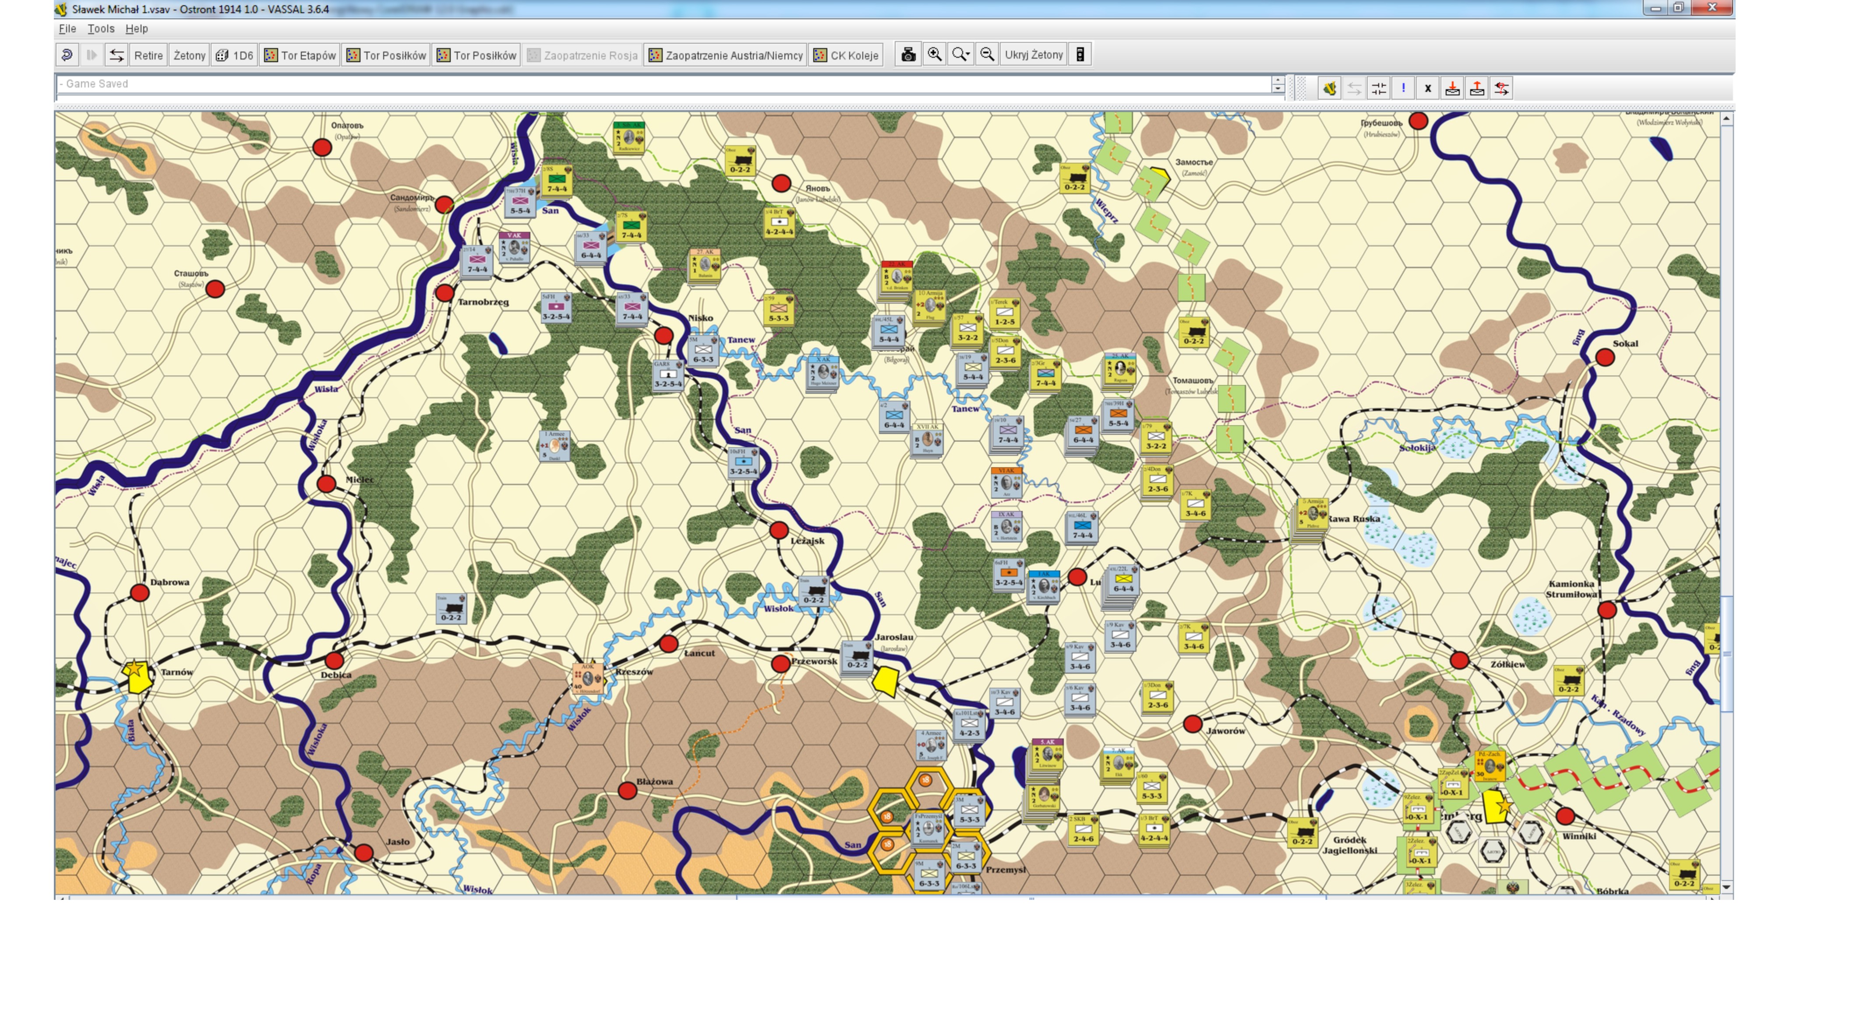Click the CK Koleje button
This screenshot has width=1860, height=1032.
coord(846,55)
